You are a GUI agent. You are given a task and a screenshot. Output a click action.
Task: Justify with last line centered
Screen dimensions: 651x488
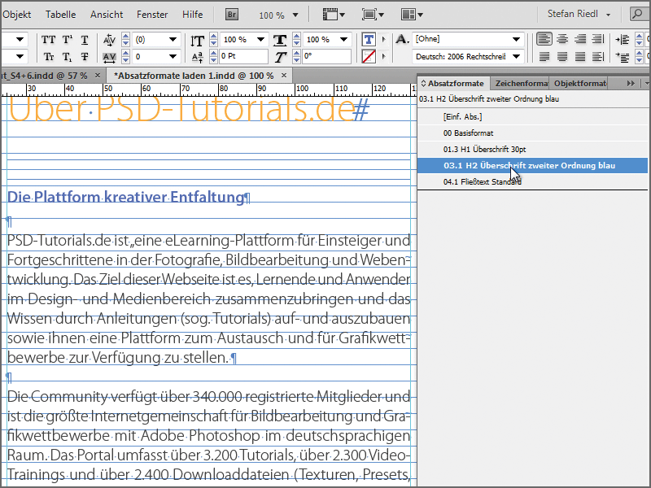pyautogui.click(x=562, y=56)
